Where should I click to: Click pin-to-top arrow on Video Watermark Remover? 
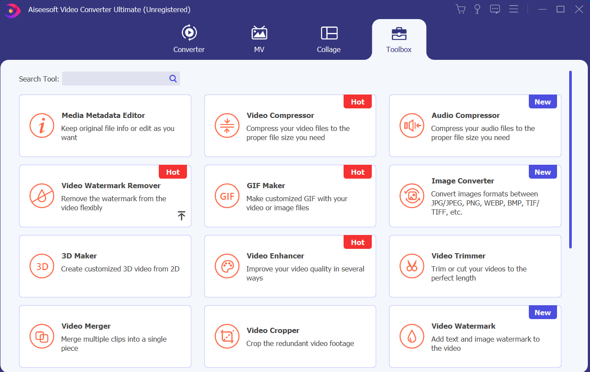click(x=181, y=215)
